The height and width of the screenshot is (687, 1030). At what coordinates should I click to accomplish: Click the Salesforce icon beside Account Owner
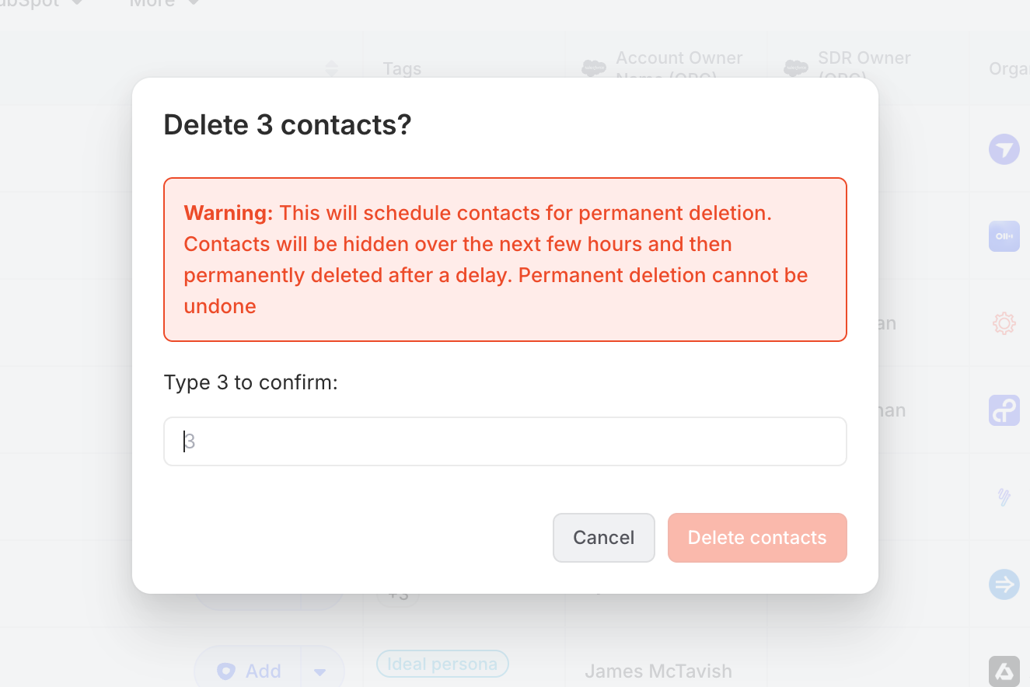(x=594, y=68)
